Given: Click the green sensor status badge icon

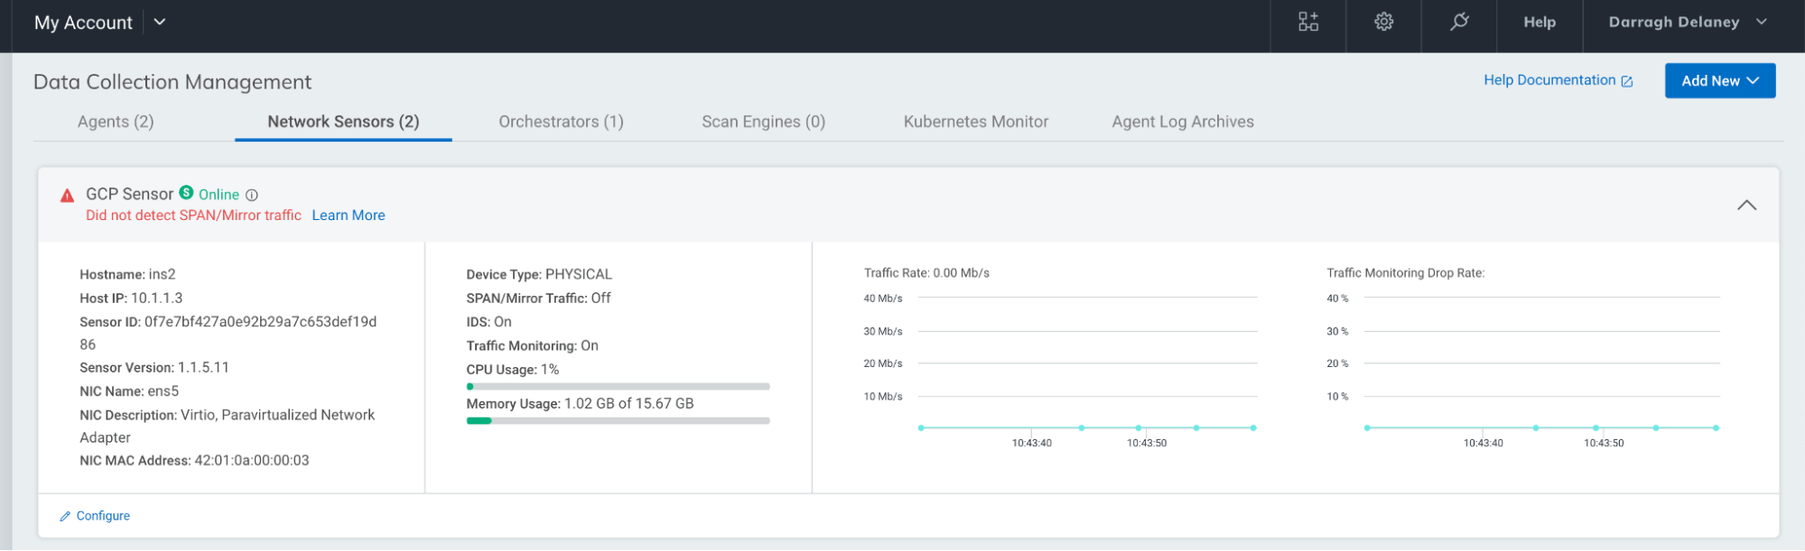Looking at the screenshot, I should click(186, 193).
